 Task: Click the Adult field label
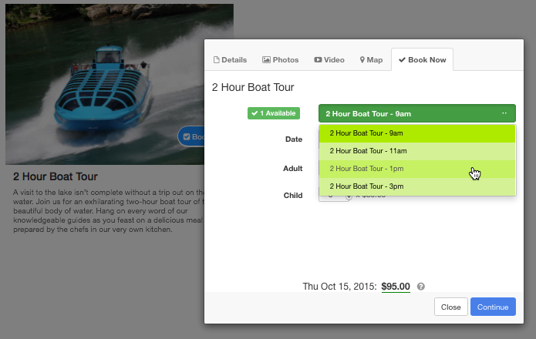point(292,169)
